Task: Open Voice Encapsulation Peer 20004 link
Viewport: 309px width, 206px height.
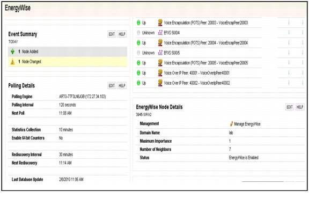Action: coord(206,43)
